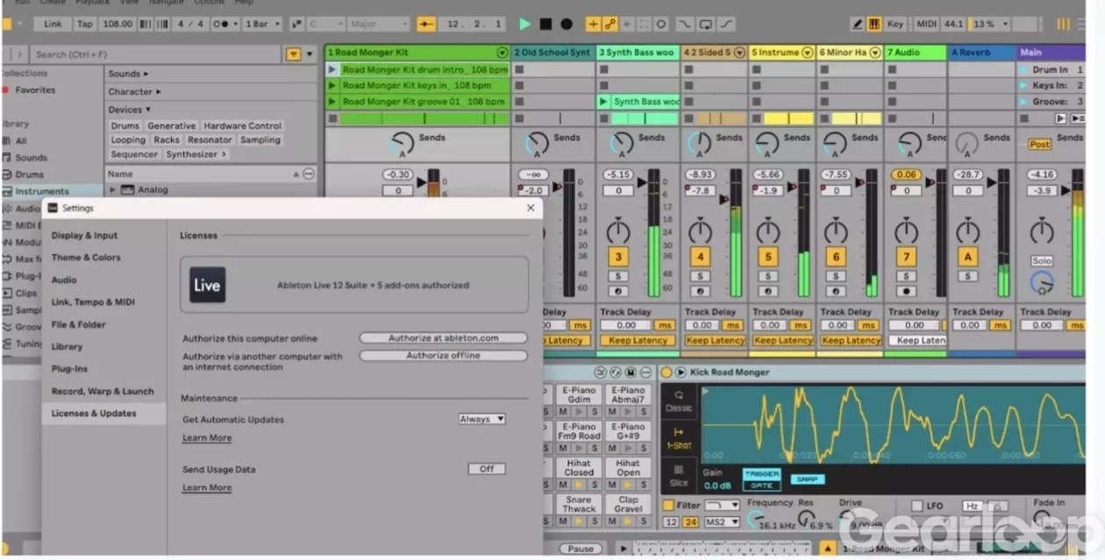Screen dimensions: 1105x560
Task: Click the Stop button in transport bar
Action: click(x=545, y=24)
